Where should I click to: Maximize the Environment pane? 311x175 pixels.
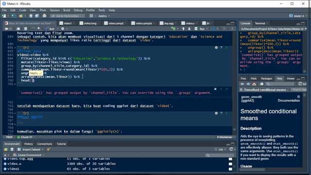pos(232,144)
